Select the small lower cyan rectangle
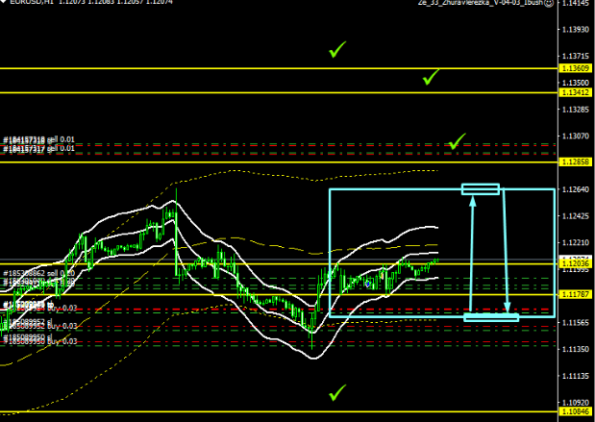Viewport: 595px width, 422px height. (491, 317)
